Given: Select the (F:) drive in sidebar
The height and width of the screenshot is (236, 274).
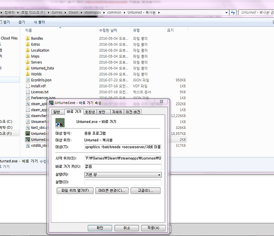Looking at the screenshot, I should (6, 133).
